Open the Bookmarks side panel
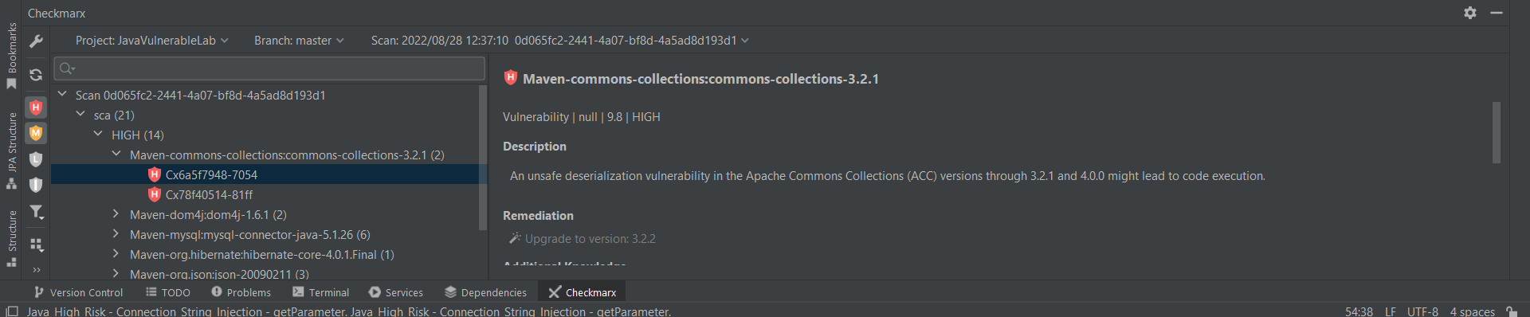 11,56
